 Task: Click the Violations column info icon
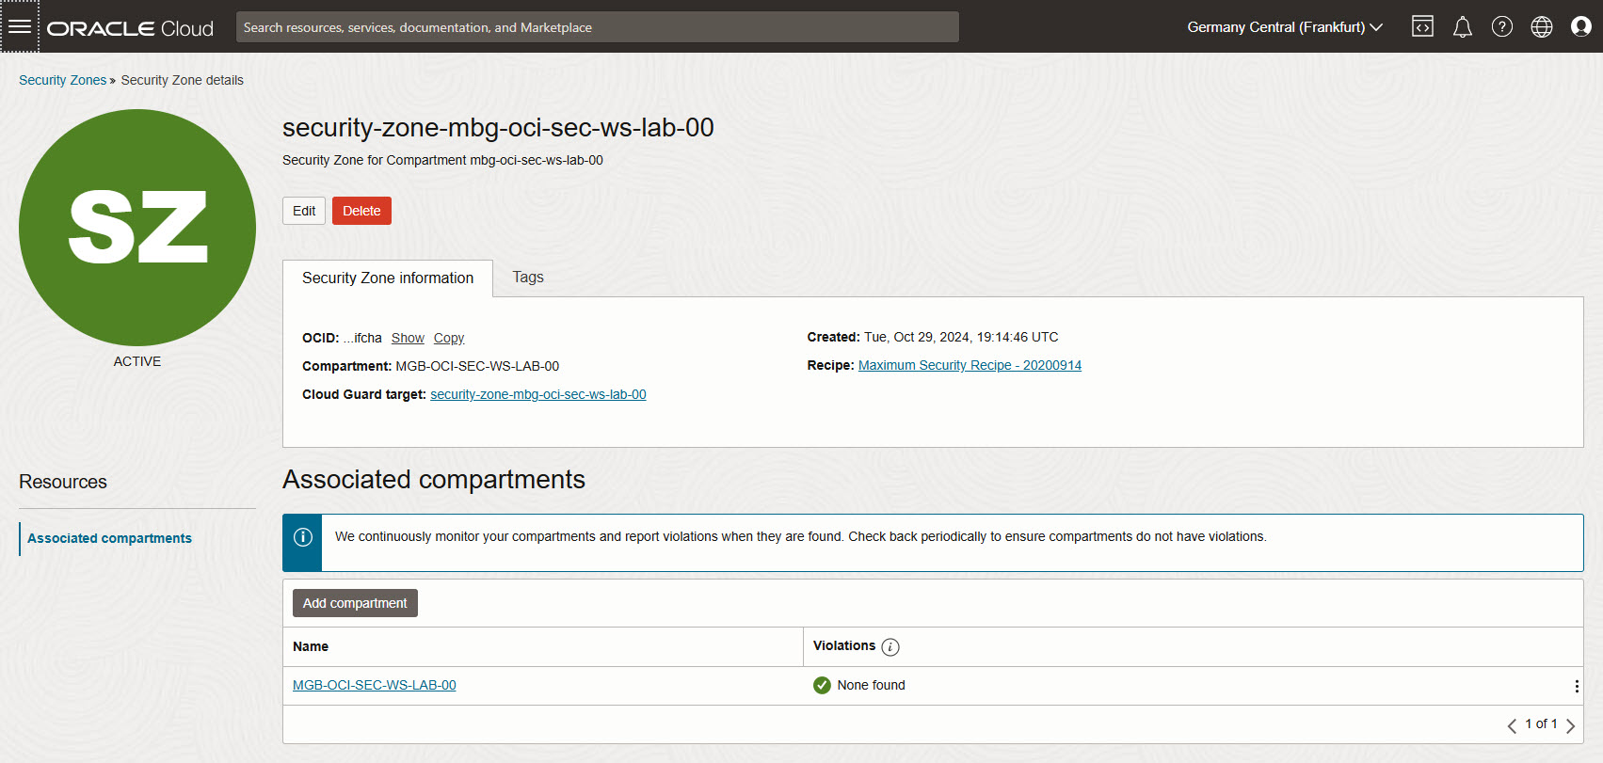tap(890, 646)
